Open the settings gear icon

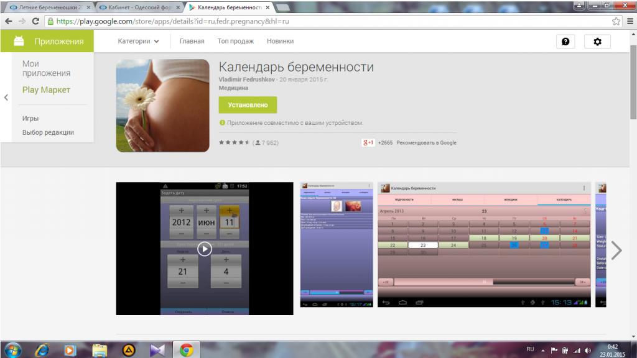tap(597, 42)
